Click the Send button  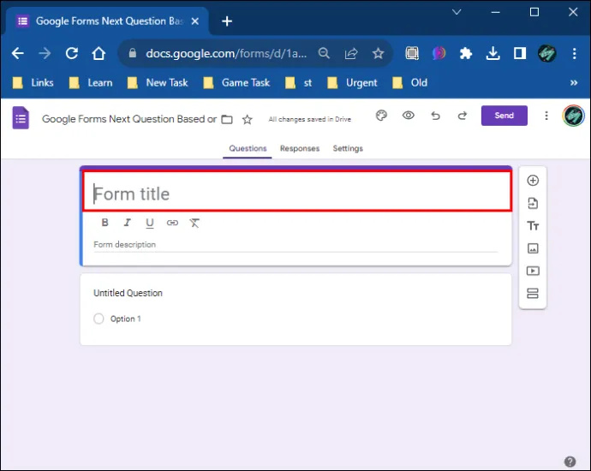pos(504,116)
